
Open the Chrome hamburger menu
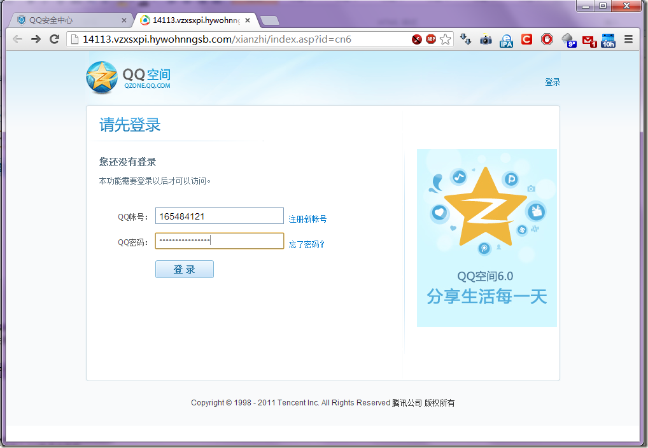(628, 39)
